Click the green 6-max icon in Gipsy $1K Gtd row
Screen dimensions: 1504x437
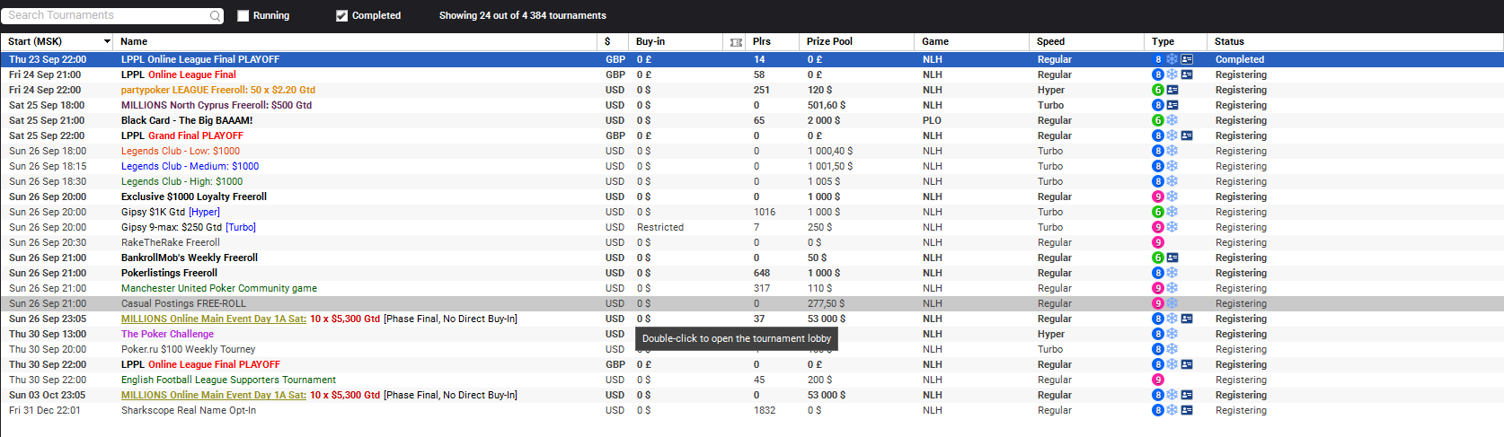1158,212
